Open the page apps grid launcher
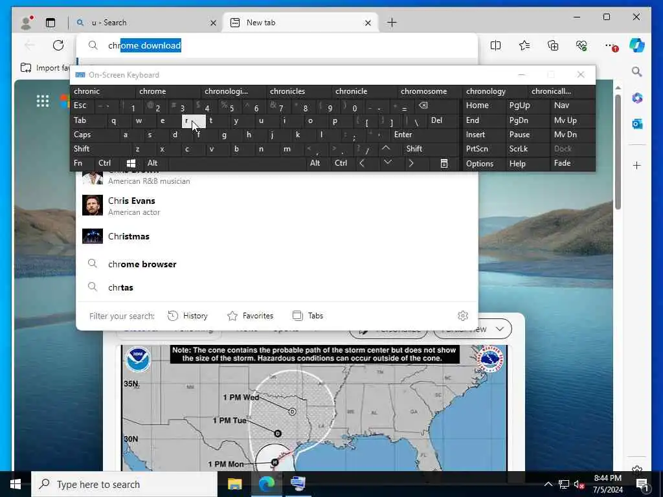Screen dimensions: 663x497 tap(43, 101)
